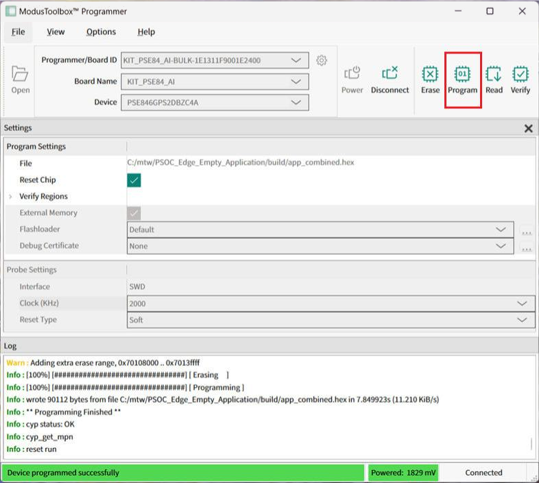
Task: Click the Read chip icon
Action: pyautogui.click(x=494, y=74)
